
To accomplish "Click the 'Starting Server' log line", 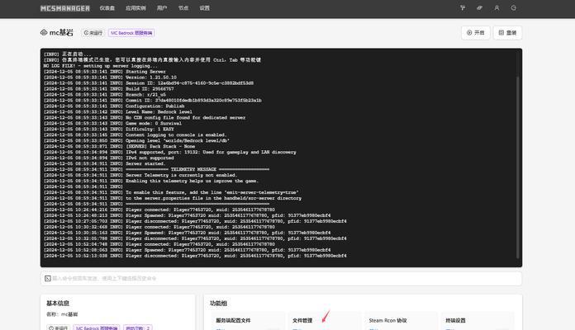I will [x=105, y=72].
